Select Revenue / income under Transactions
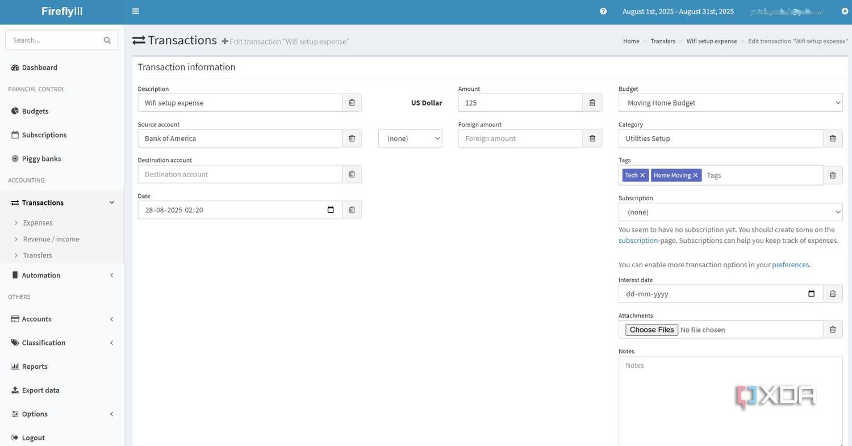Image resolution: width=852 pixels, height=446 pixels. (51, 239)
